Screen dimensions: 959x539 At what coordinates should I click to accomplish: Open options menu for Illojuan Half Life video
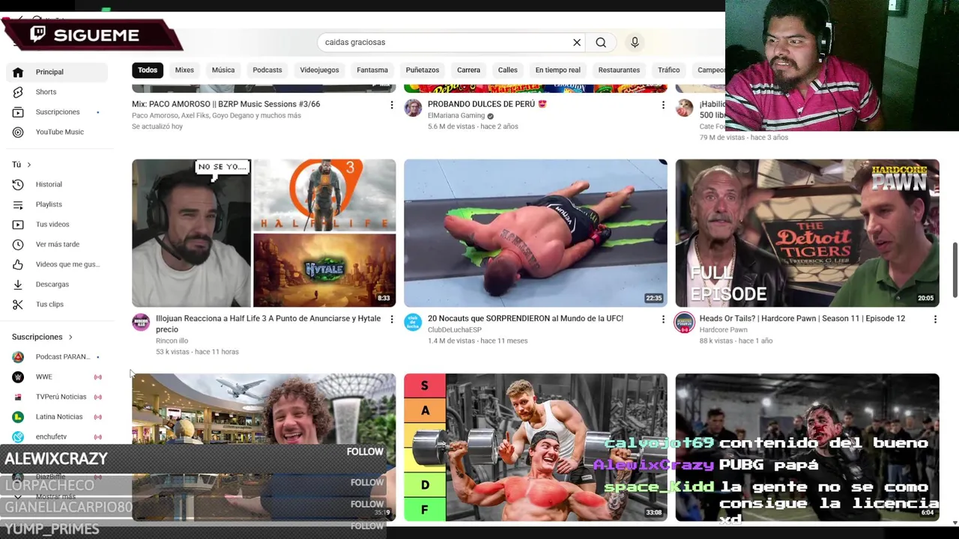(x=391, y=320)
